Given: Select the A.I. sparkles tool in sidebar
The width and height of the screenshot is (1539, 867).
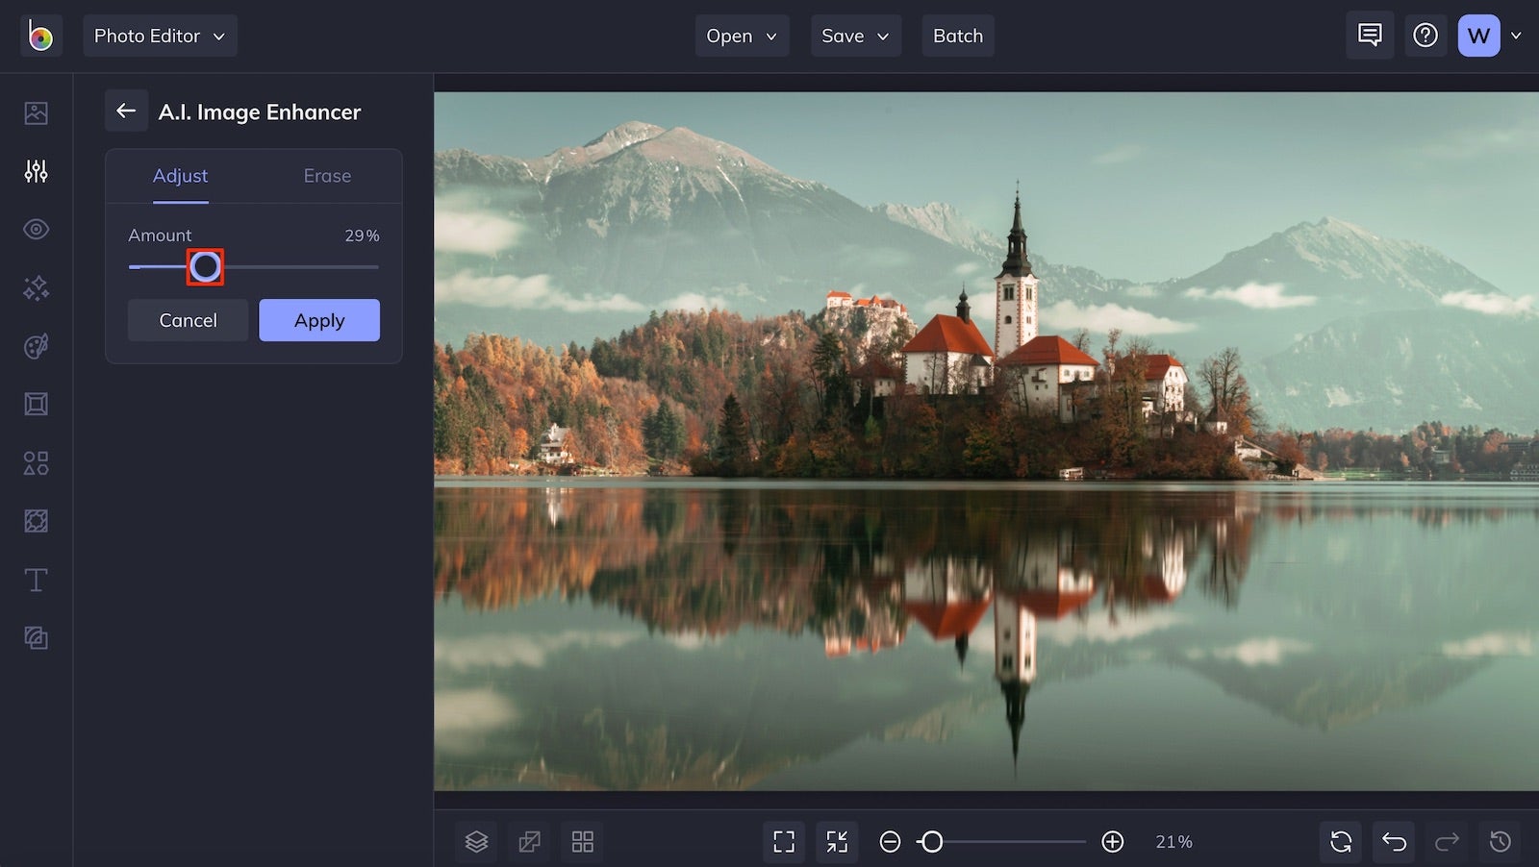Looking at the screenshot, I should pyautogui.click(x=36, y=288).
